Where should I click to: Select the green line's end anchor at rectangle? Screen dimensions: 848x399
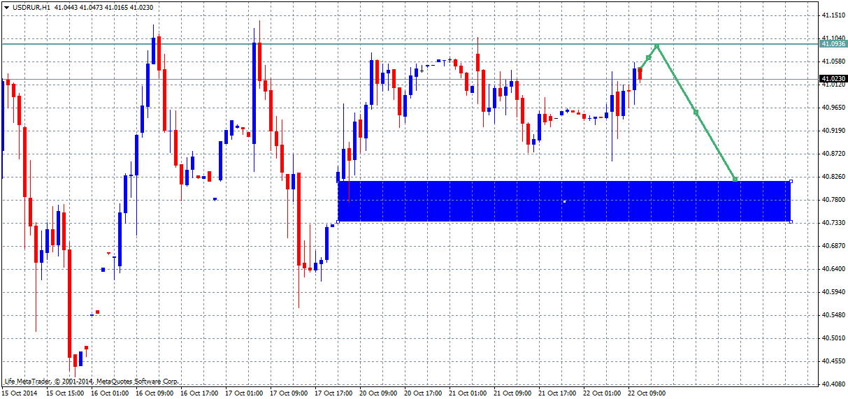735,179
